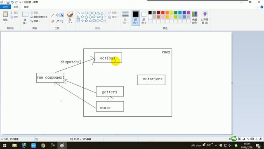Select Color 2 background box
Viewport: 264px width, 149px height.
click(x=144, y=18)
